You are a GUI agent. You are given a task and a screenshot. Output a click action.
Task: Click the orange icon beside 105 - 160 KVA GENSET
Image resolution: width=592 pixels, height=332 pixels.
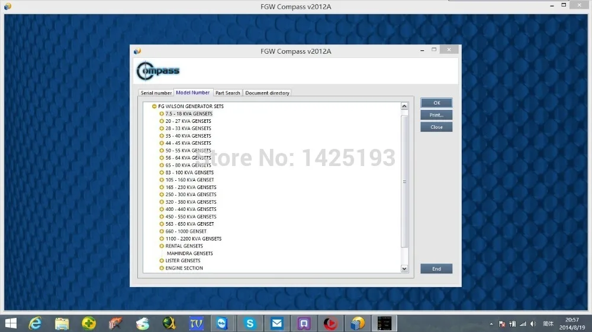(x=162, y=180)
